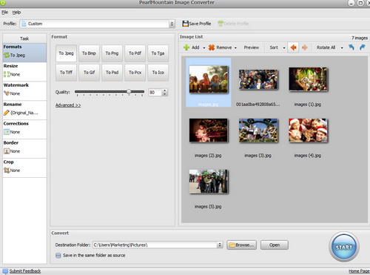Move image right with faded orange arrow
This screenshot has width=370, height=275.
[x=305, y=47]
